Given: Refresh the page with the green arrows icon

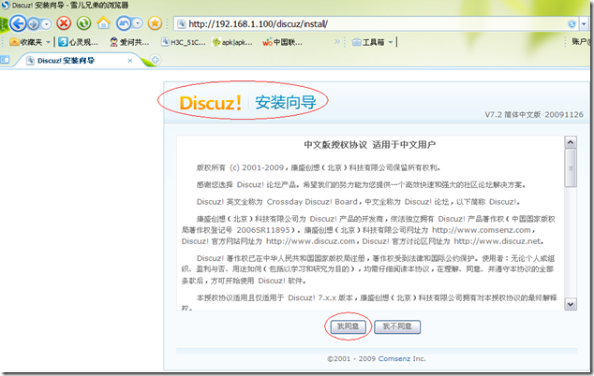Looking at the screenshot, I should point(83,23).
